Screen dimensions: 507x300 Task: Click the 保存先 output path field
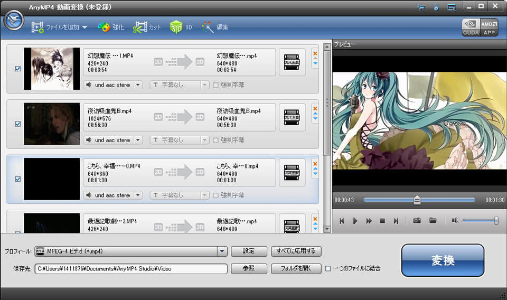tap(131, 268)
